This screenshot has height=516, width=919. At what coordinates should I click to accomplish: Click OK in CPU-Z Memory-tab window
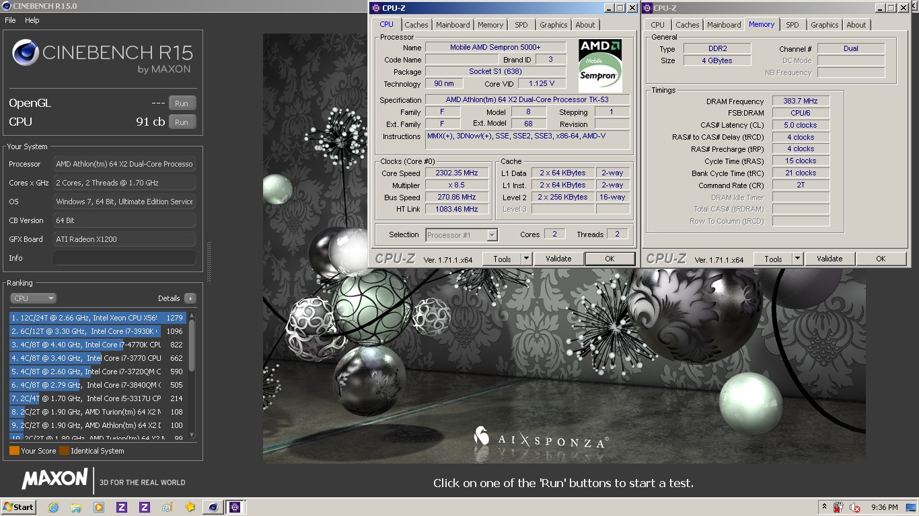[881, 259]
